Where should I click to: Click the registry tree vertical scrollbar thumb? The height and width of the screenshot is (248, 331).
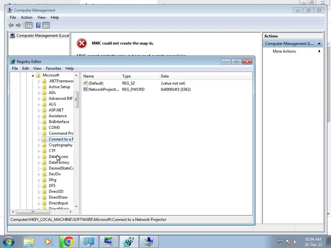76,99
